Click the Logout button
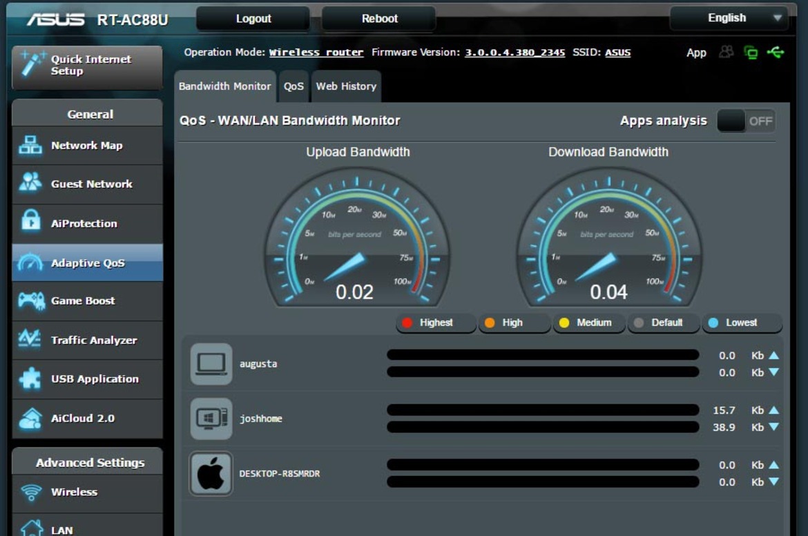The width and height of the screenshot is (808, 536). 253,19
